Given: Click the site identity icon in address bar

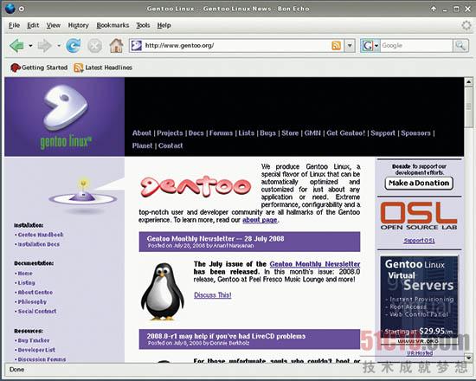Looking at the screenshot, I should (x=136, y=46).
